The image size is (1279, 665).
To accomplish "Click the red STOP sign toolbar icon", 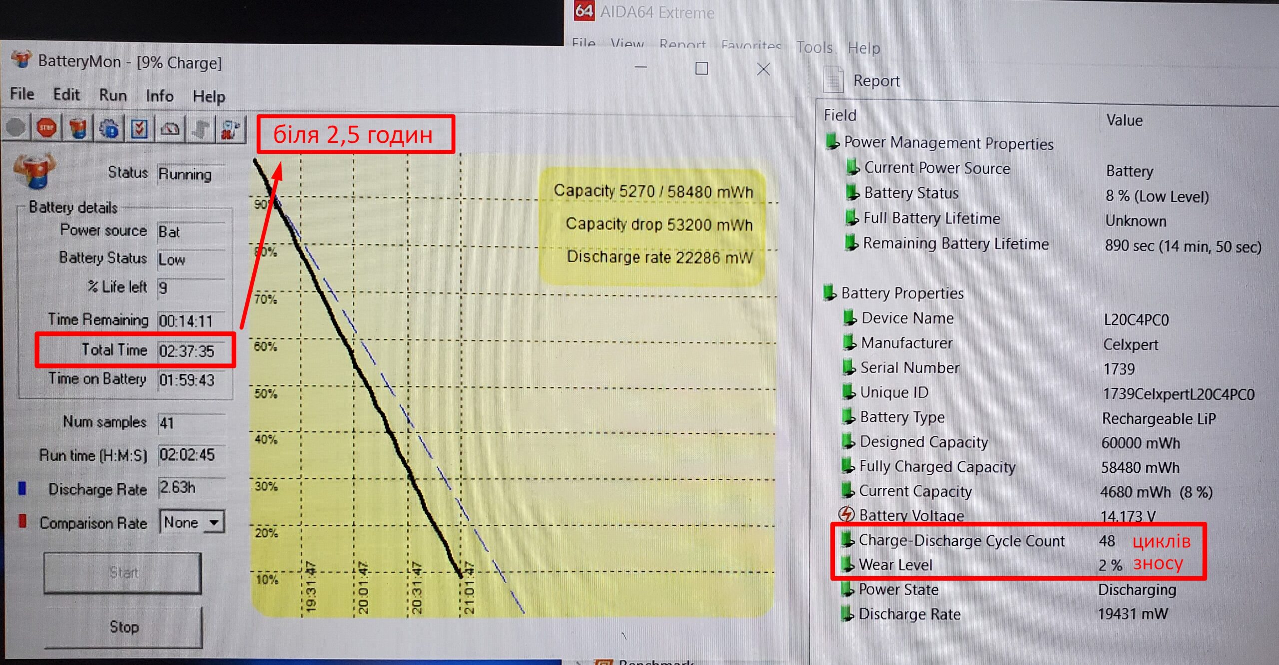I will click(46, 128).
